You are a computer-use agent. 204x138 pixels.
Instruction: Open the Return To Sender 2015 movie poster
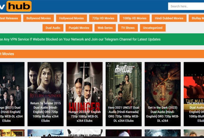[45, 94]
